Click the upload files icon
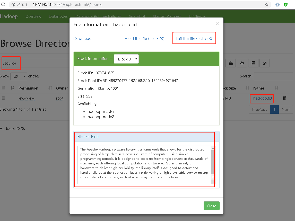Image resolution: width=295 pixels, height=221 pixels. coord(242,63)
